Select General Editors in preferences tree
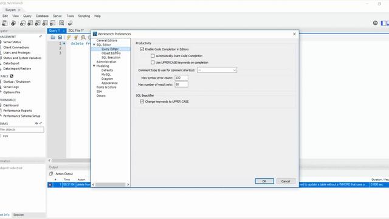Image resolution: width=389 pixels, height=219 pixels. [x=107, y=41]
